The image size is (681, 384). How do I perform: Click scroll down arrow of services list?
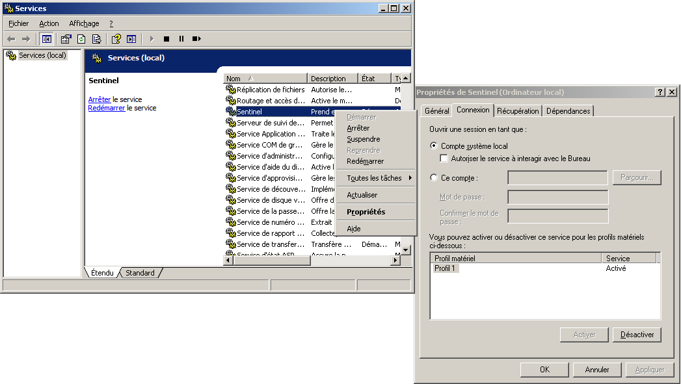[406, 250]
